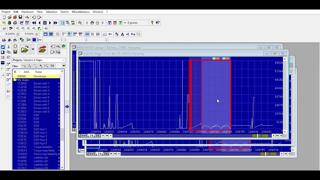Open the Projects, Versions & Maps combo box

39,60
